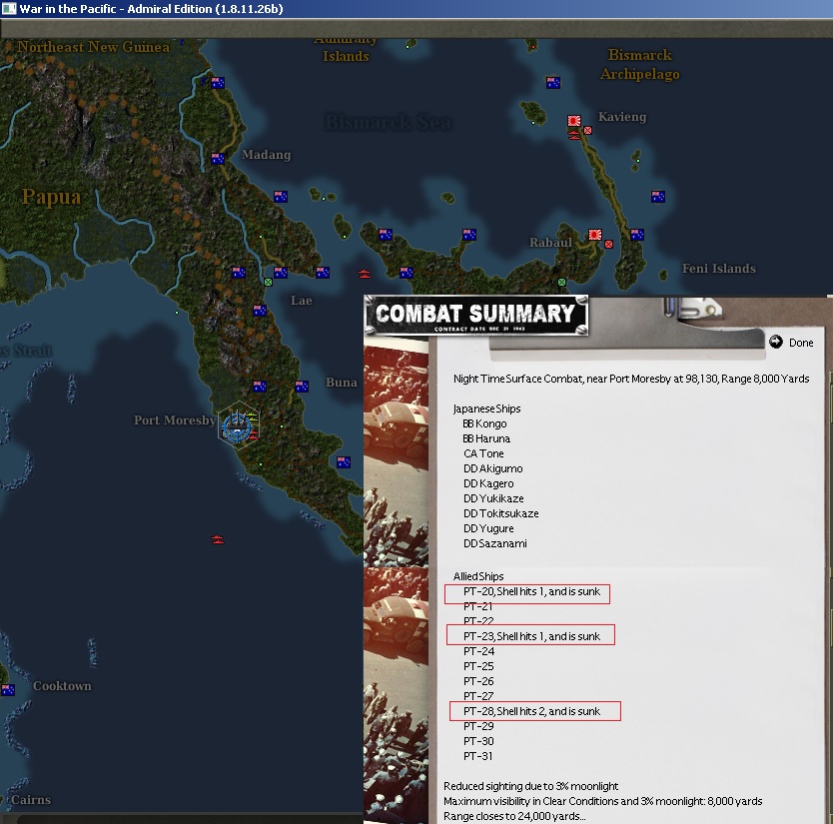The image size is (833, 824).
Task: Select PT-26 in Allied Ships list
Action: 478,681
